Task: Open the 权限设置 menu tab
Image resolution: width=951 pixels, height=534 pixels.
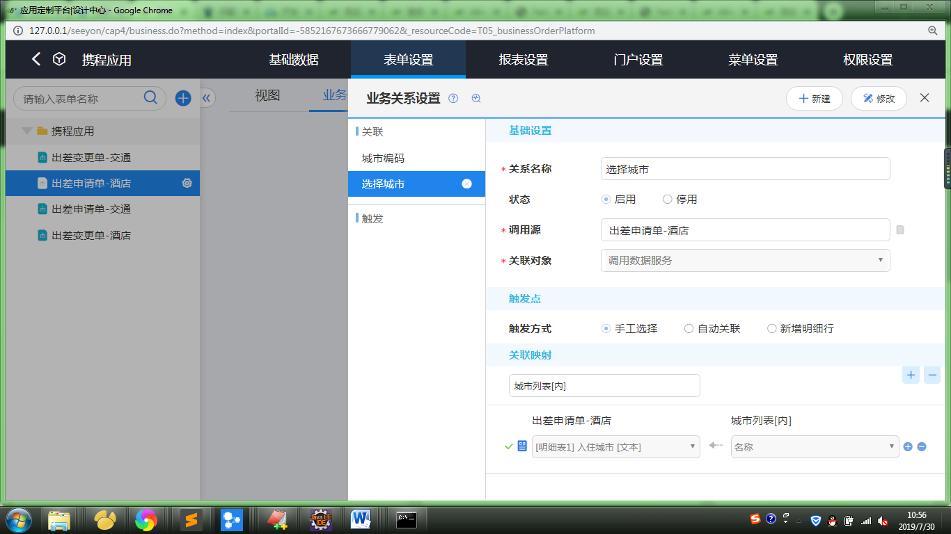Action: [x=867, y=60]
